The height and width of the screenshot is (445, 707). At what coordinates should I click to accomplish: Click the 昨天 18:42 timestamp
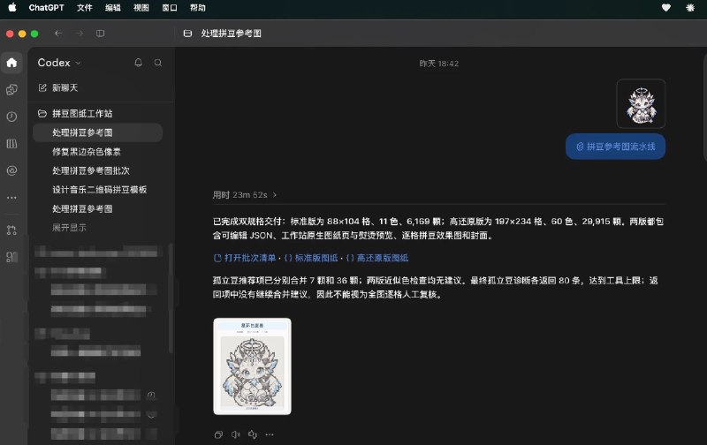tap(438, 64)
